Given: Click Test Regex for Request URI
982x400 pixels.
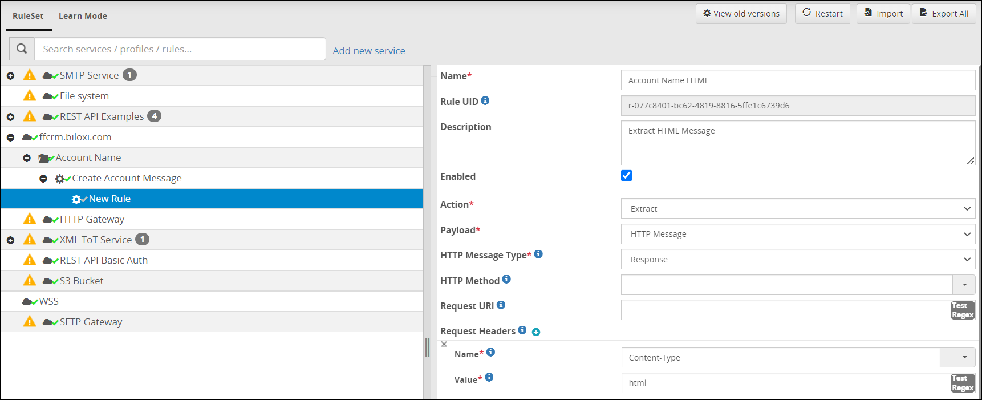Looking at the screenshot, I should (963, 310).
